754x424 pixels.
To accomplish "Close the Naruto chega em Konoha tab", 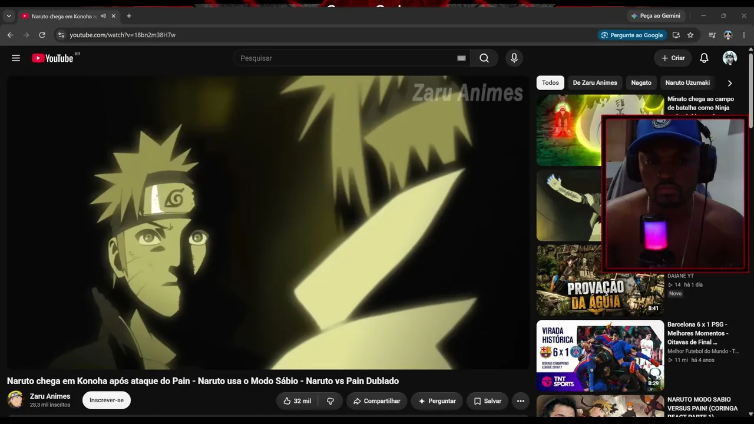I will tap(114, 16).
